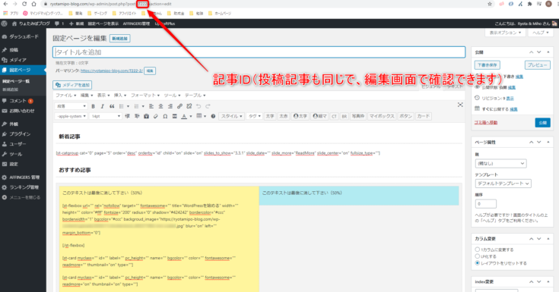Click the text color A icon

(184, 116)
